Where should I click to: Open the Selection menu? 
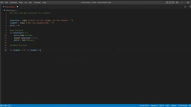pos(13,2)
